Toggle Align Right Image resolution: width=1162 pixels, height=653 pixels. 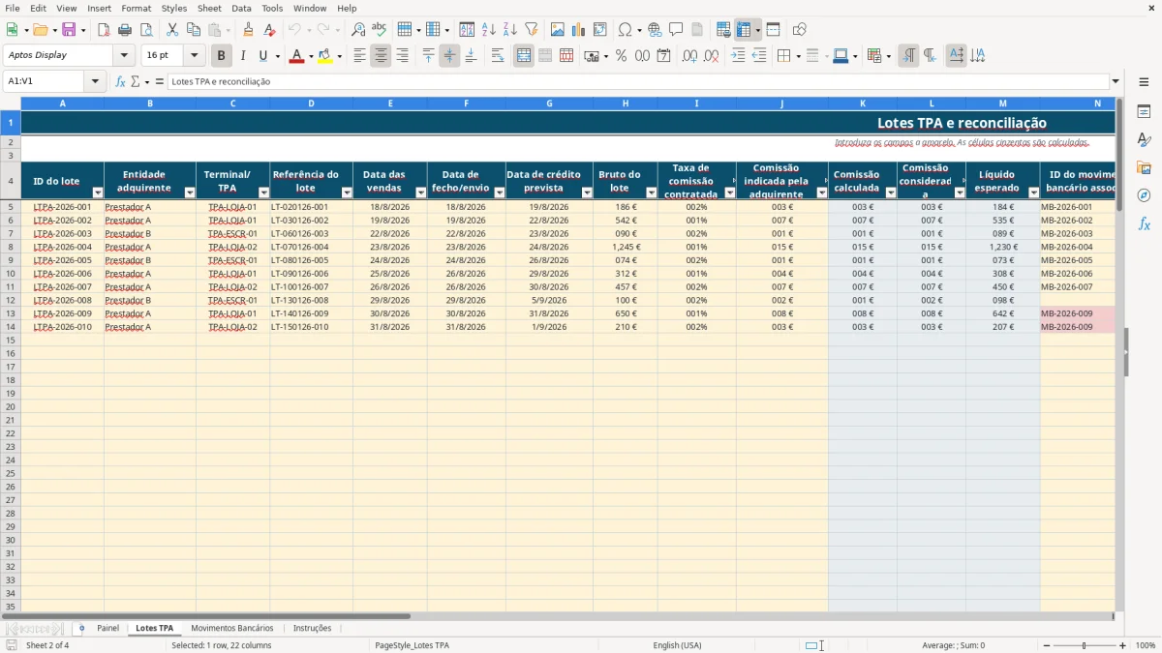(x=402, y=56)
